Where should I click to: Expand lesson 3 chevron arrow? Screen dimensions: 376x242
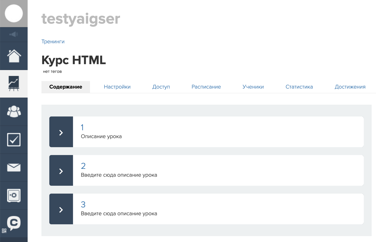click(61, 209)
